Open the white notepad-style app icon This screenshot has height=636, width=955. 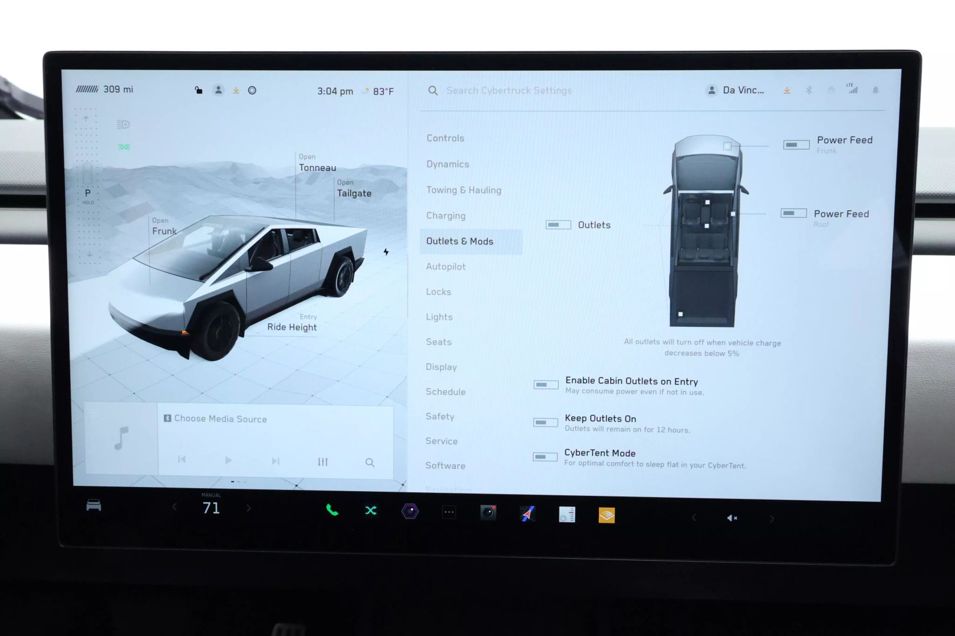coord(567,515)
